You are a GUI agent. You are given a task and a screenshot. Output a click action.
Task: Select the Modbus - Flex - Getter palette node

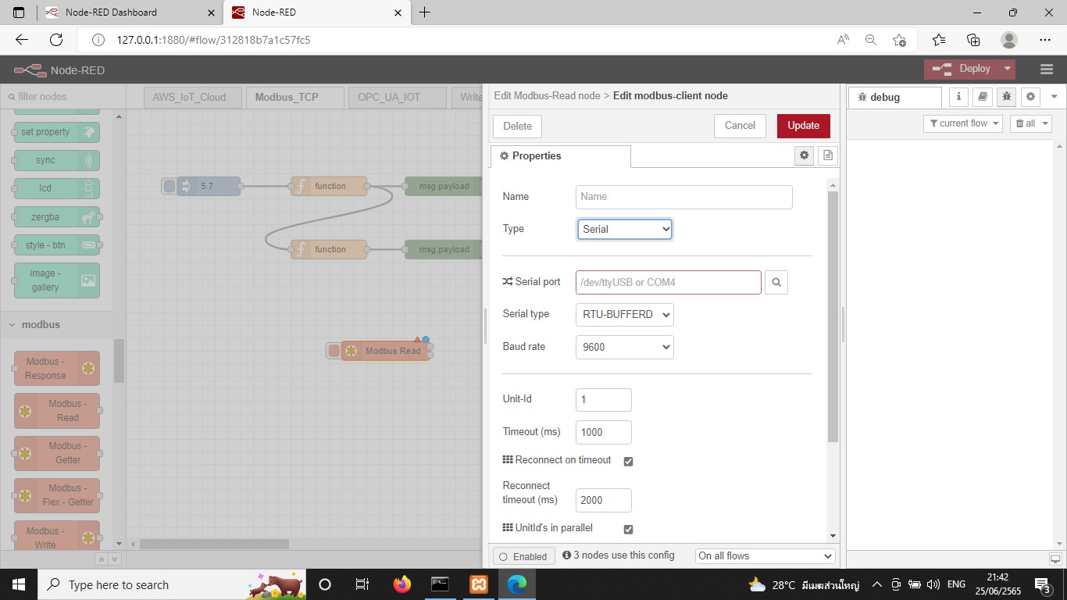point(56,495)
